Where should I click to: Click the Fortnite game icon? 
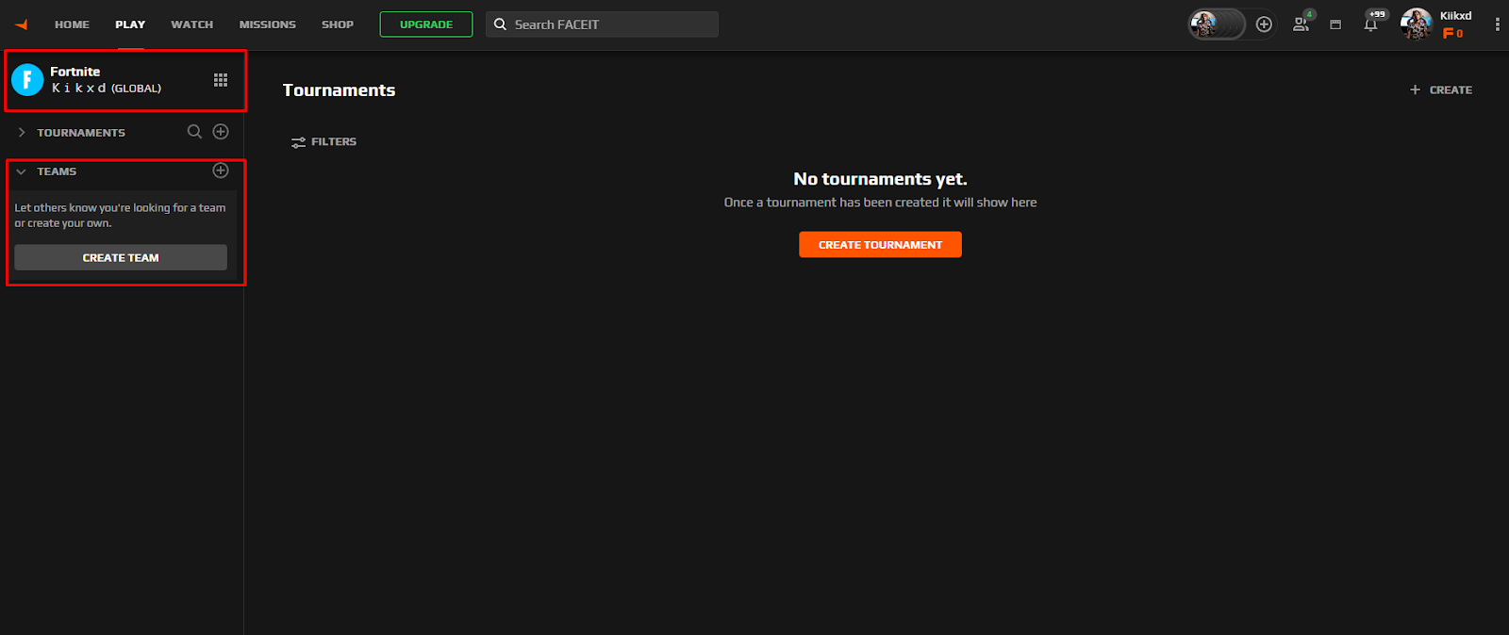pyautogui.click(x=27, y=80)
